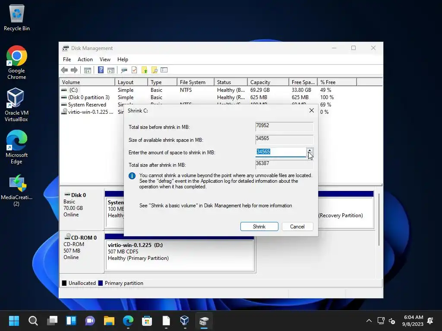This screenshot has height=331, width=442.
Task: Sort by the Free Space column header
Action: pos(303,82)
